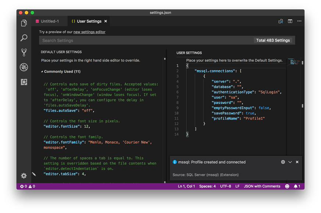Screen dimensions: 321x213
Task: Open the Search view in activity bar
Action: [x=24, y=38]
